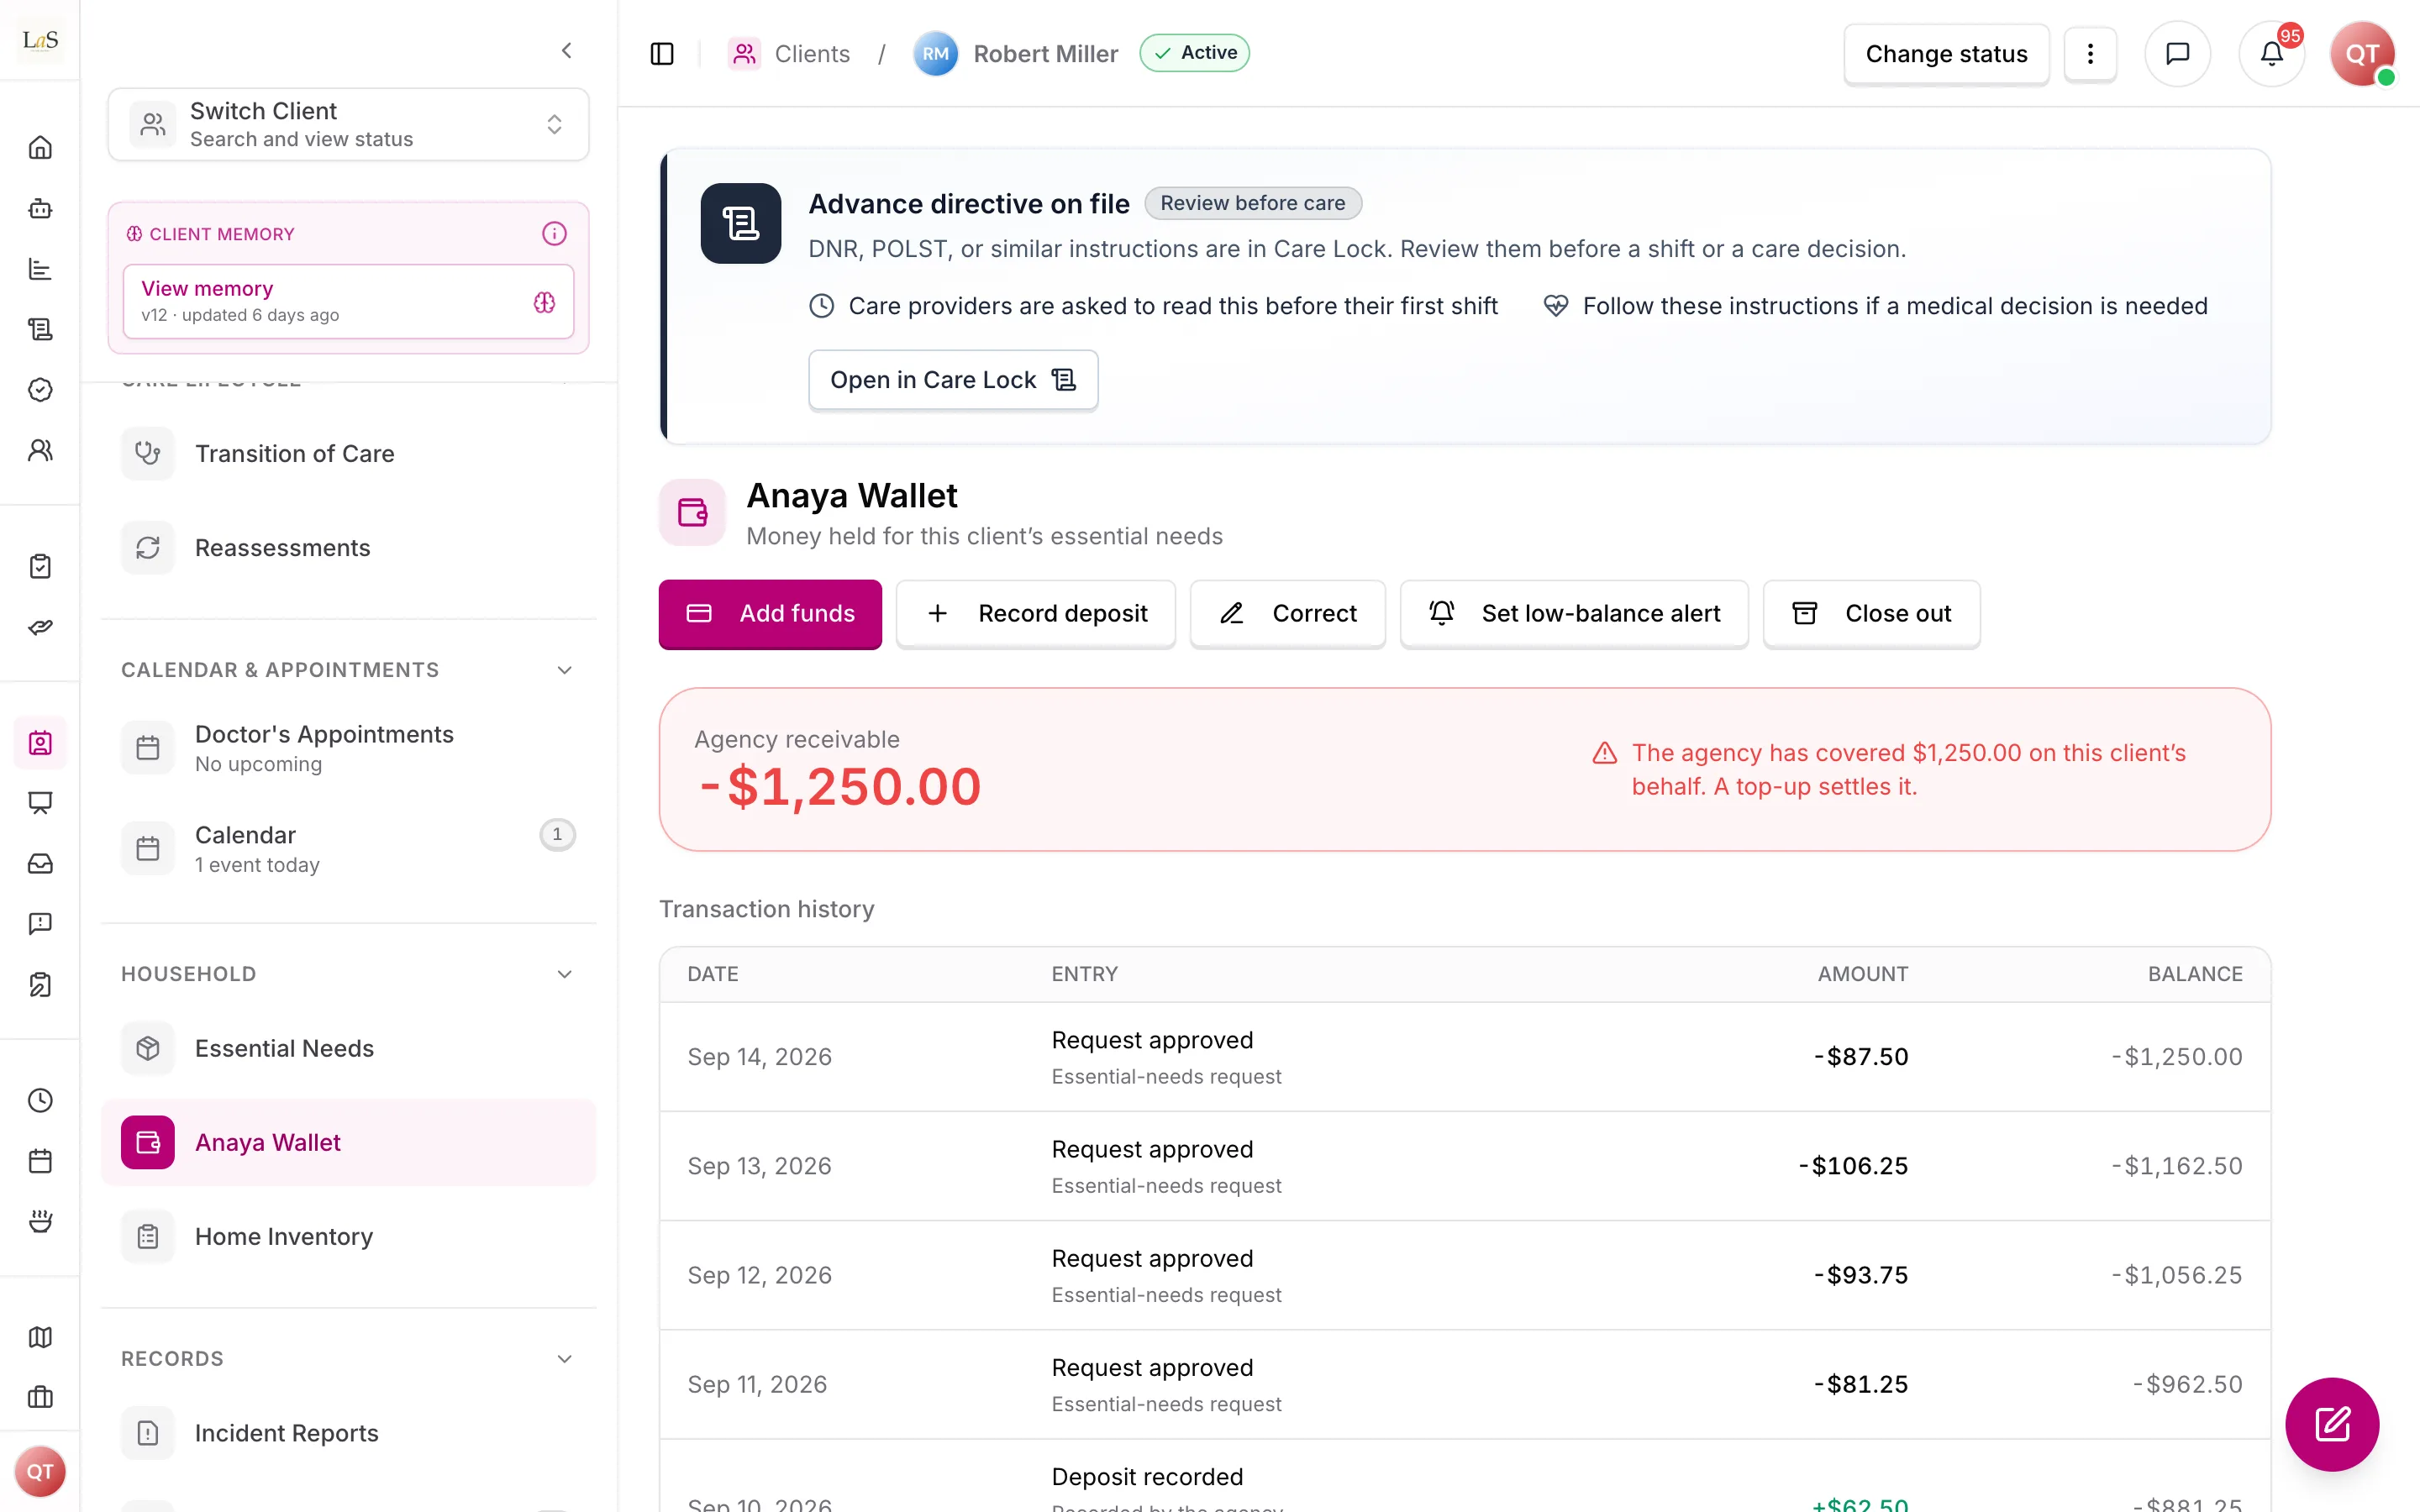Image resolution: width=2420 pixels, height=1512 pixels.
Task: Open Reassessments page
Action: click(x=348, y=548)
